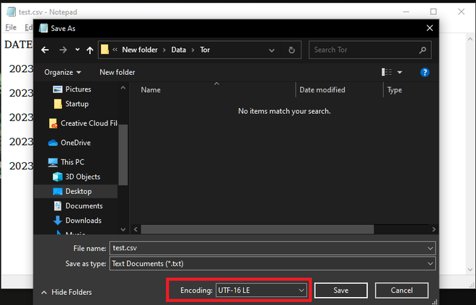The image size is (476, 305).
Task: Select 'Data' breadcrumb in path
Action: pos(179,50)
